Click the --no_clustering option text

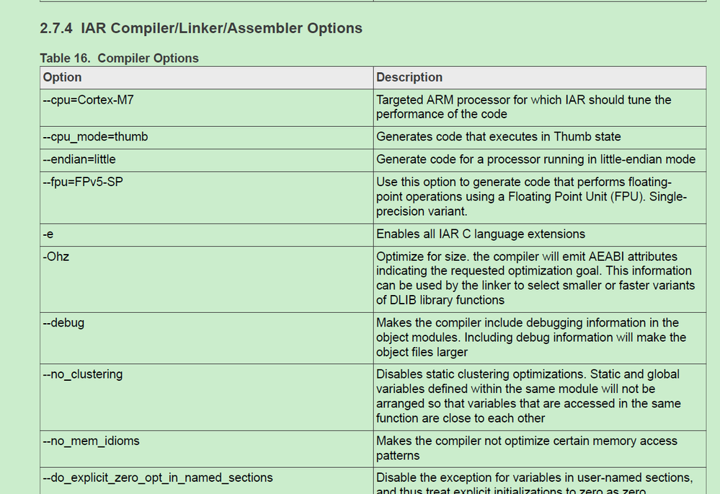[x=83, y=374]
